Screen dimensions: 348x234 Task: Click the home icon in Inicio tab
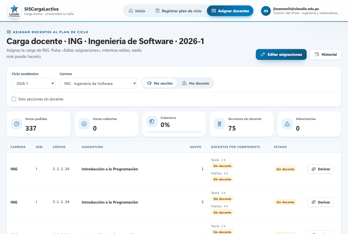131,11
